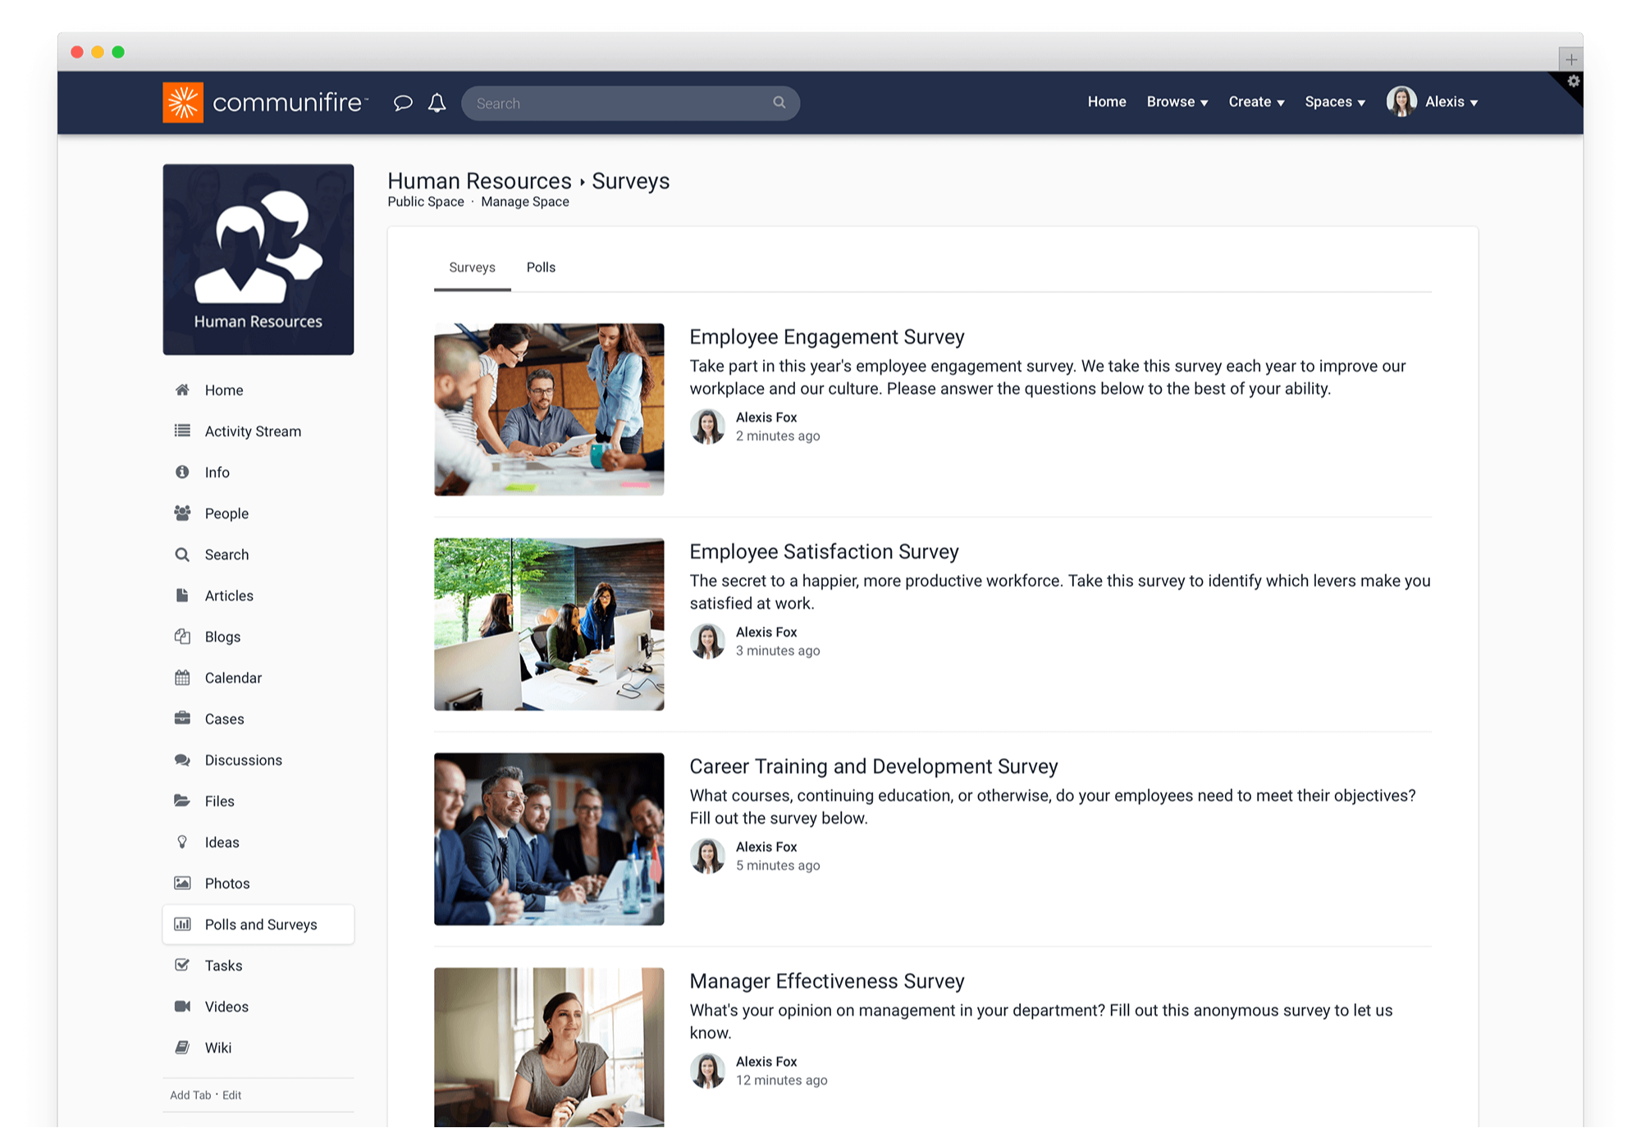Screen dimensions: 1641x1128
Task: Click the Employee Engagement Survey thumbnail image
Action: (x=549, y=409)
